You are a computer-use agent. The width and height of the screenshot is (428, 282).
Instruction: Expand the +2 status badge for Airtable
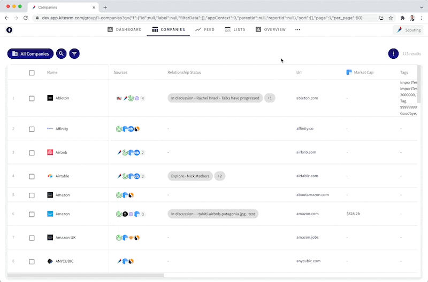pos(220,176)
